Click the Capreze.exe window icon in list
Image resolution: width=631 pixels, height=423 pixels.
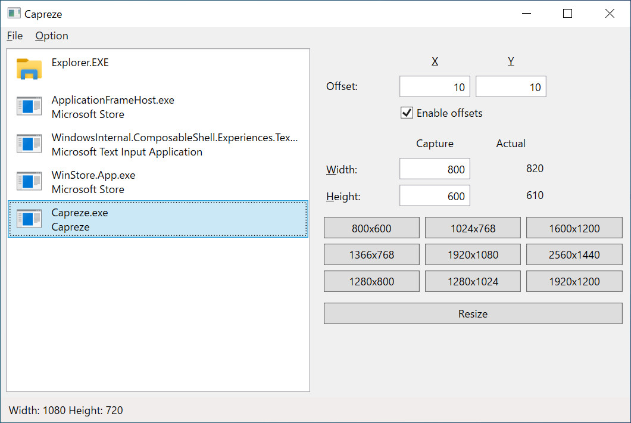(x=29, y=219)
